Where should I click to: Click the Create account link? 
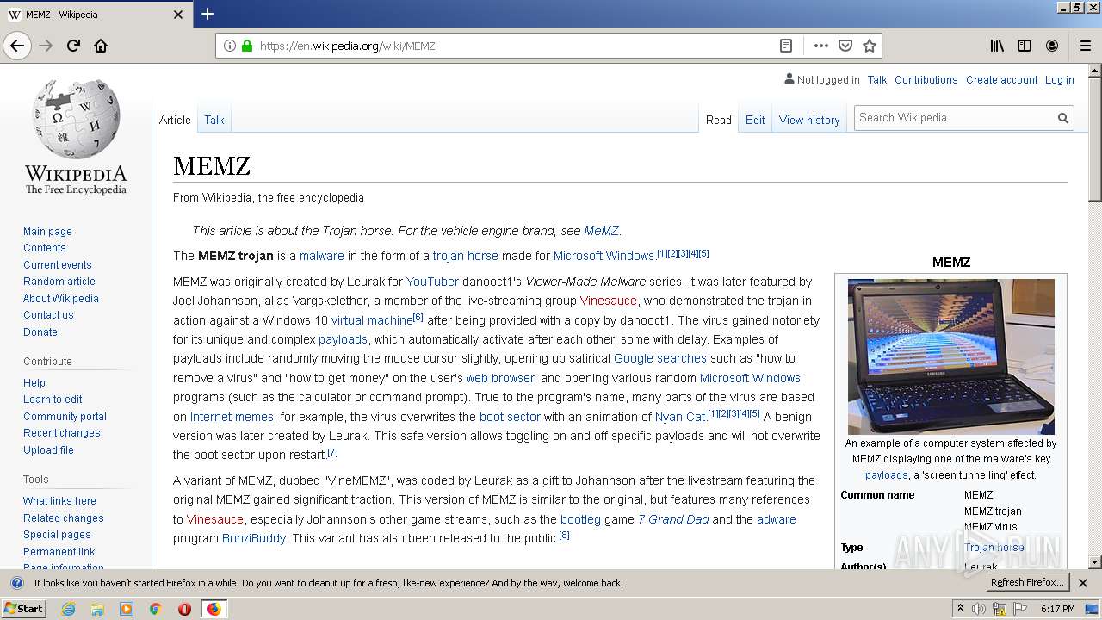pos(1001,79)
